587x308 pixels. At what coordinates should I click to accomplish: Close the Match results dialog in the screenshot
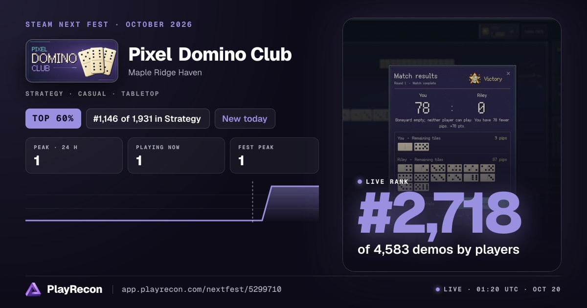tap(508, 73)
